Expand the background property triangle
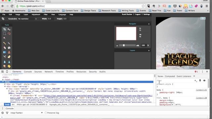212x119 pixels. click(x=173, y=104)
